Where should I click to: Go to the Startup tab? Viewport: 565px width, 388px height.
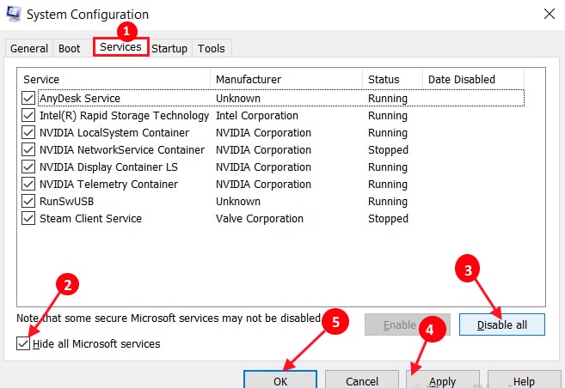point(169,49)
